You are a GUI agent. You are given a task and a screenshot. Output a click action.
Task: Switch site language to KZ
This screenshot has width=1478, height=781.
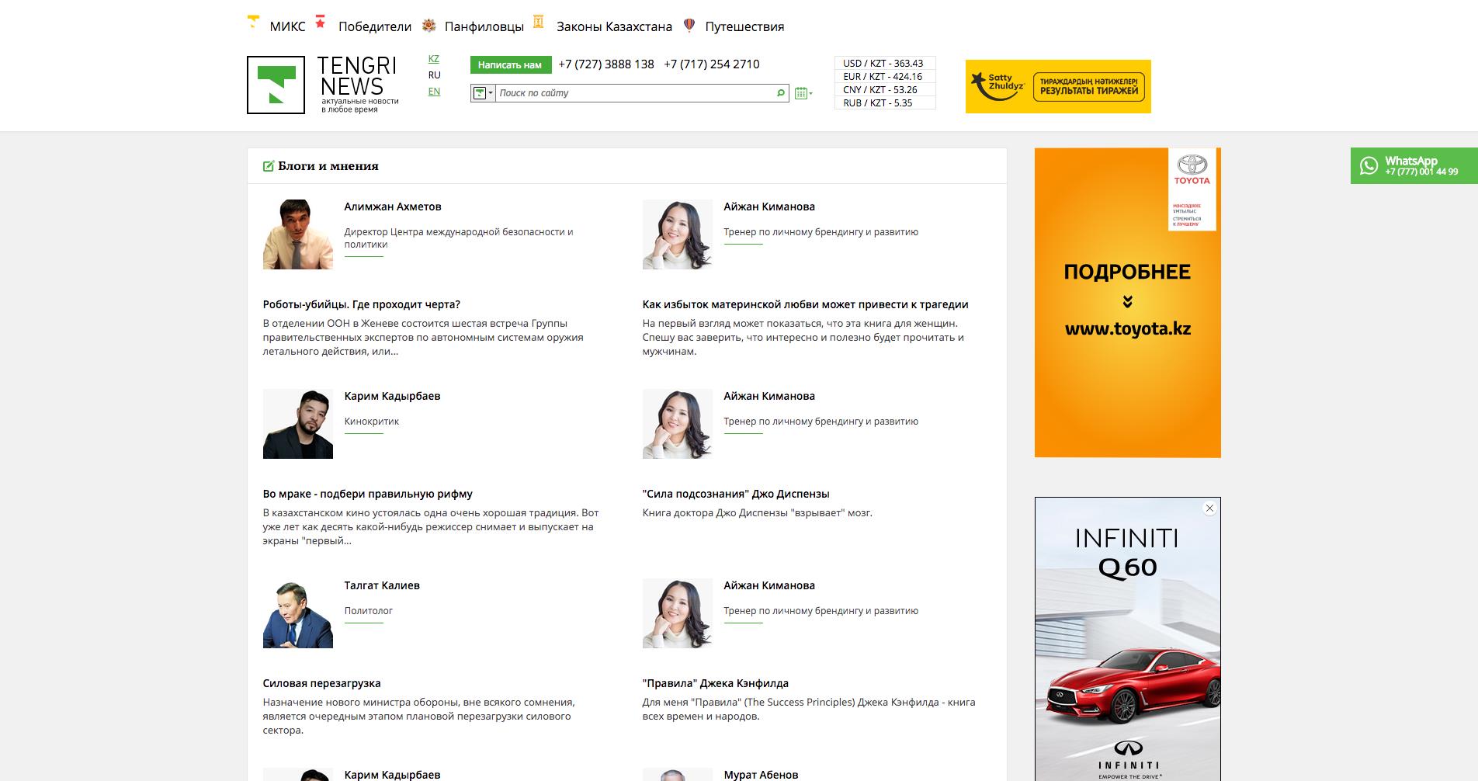(x=434, y=59)
